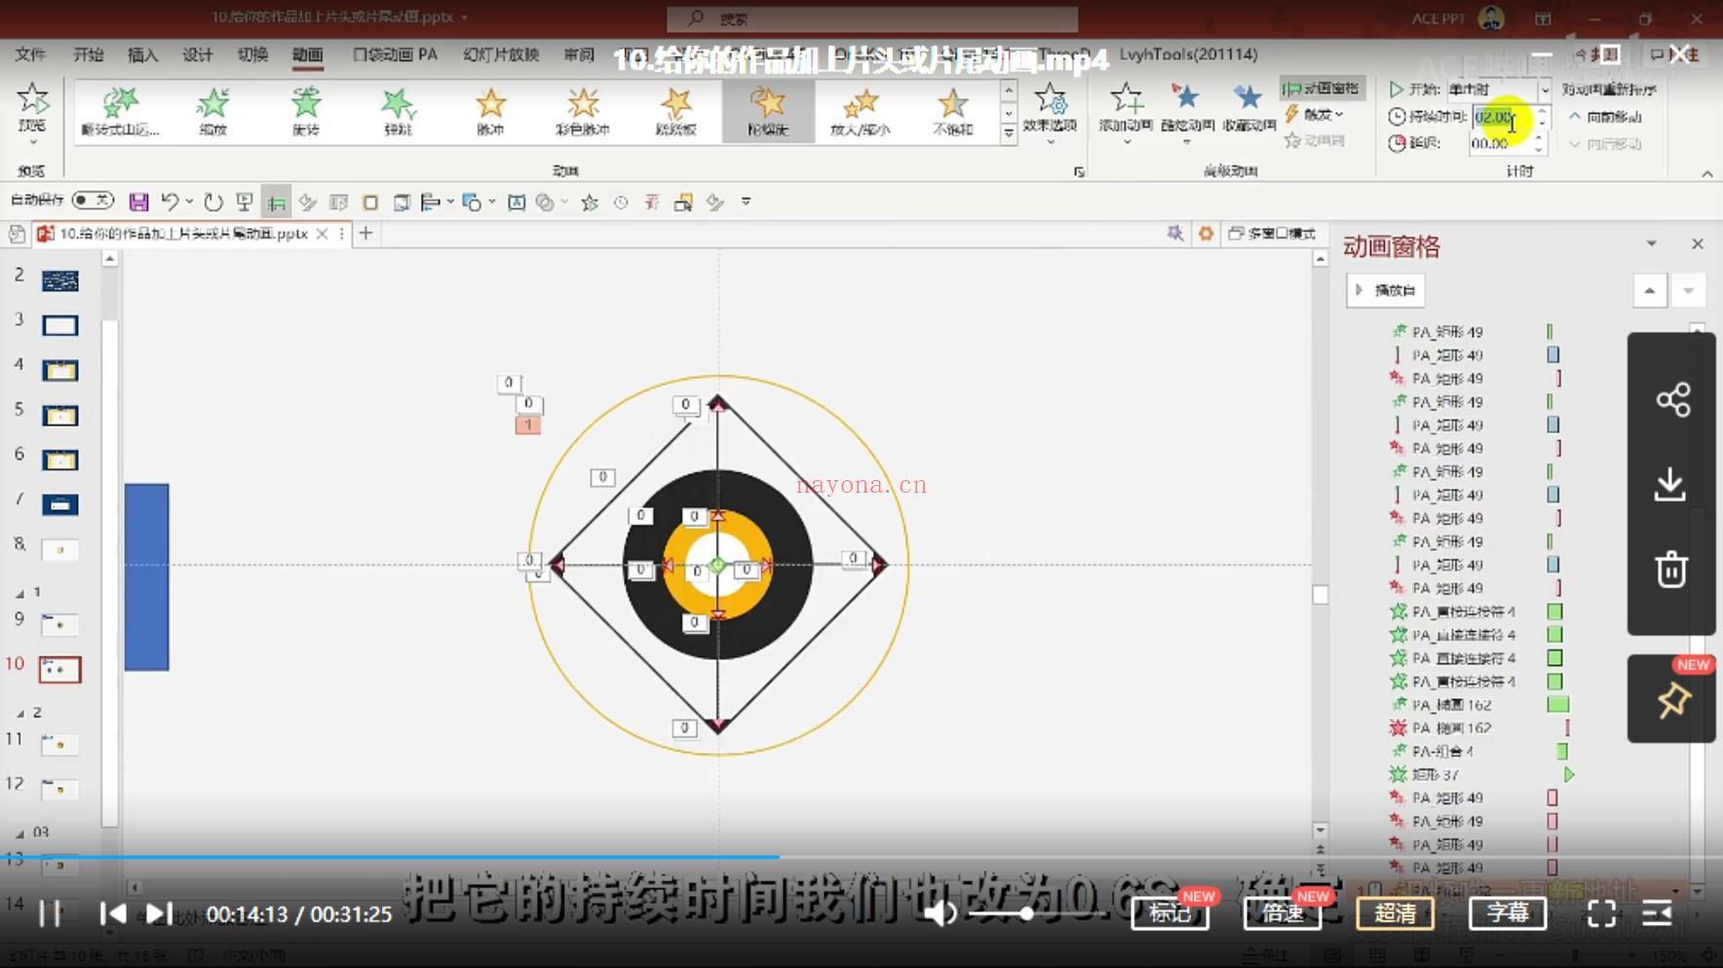Apply the 脉冲 emphasis animation
Screen dimensions: 1723x968
coord(490,111)
